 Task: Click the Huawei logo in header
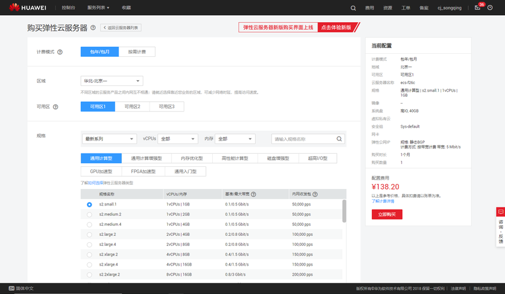tap(28, 8)
